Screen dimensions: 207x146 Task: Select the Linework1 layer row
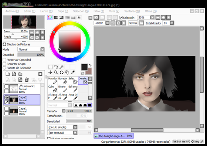(22, 89)
